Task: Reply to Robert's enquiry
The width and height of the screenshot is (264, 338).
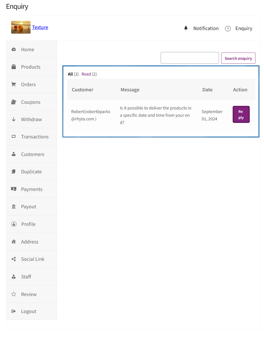Action: pyautogui.click(x=241, y=114)
